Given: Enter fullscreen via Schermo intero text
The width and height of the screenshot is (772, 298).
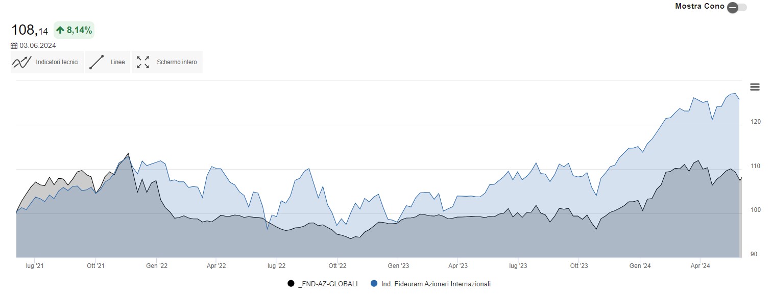Looking at the screenshot, I should click(177, 62).
